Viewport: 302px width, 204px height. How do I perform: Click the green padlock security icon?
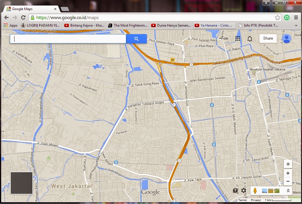[32, 18]
